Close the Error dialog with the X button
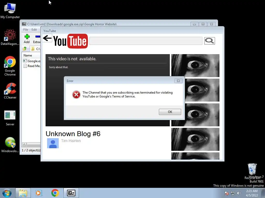 click(178, 81)
